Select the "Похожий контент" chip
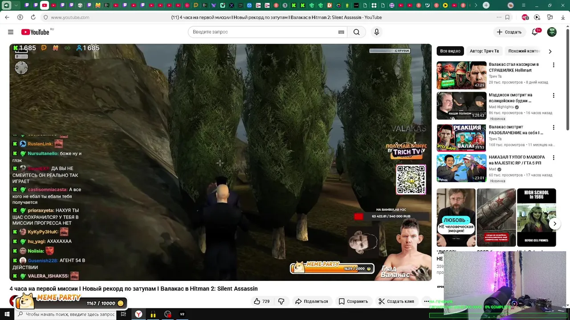570x320 pixels. click(524, 51)
